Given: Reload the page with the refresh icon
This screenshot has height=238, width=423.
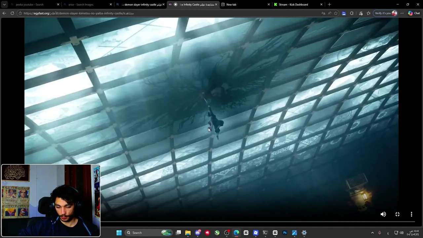Looking at the screenshot, I should 12,13.
